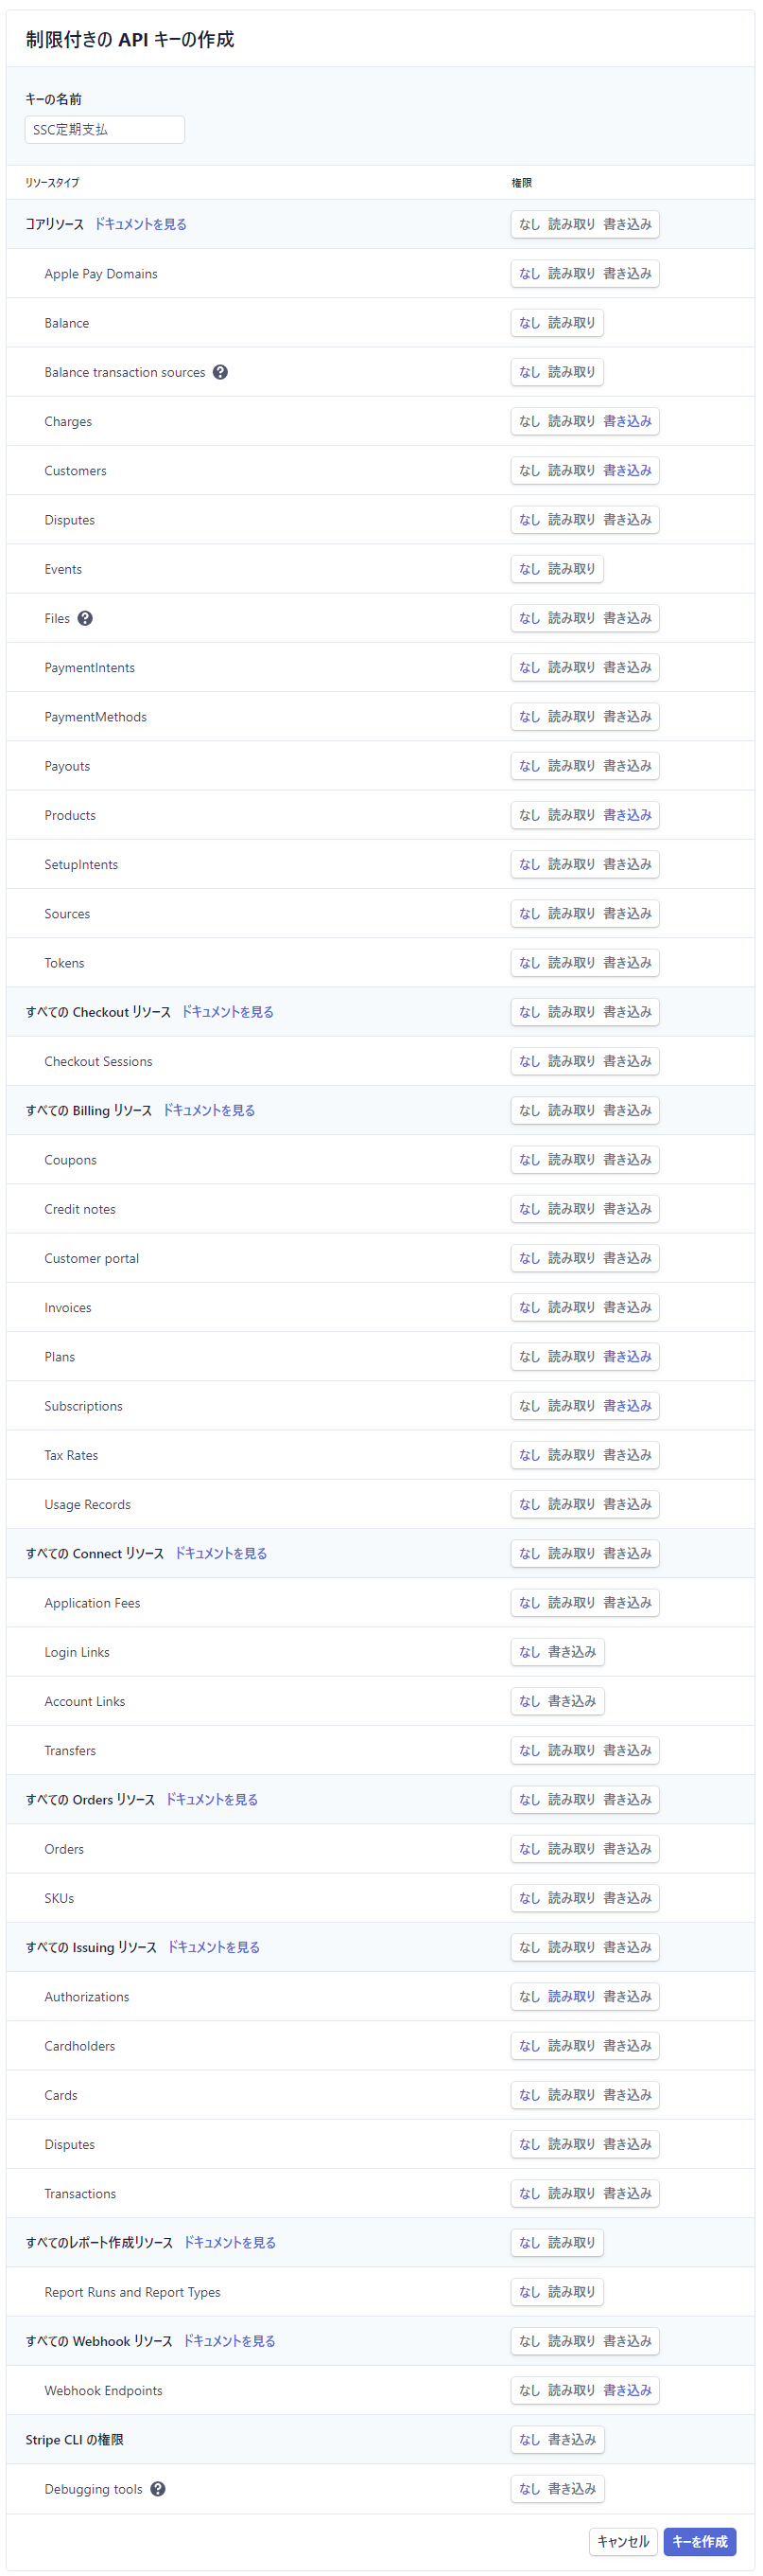The width and height of the screenshot is (763, 2576).
Task: Select 書き込み for Login Links
Action: 571,1652
